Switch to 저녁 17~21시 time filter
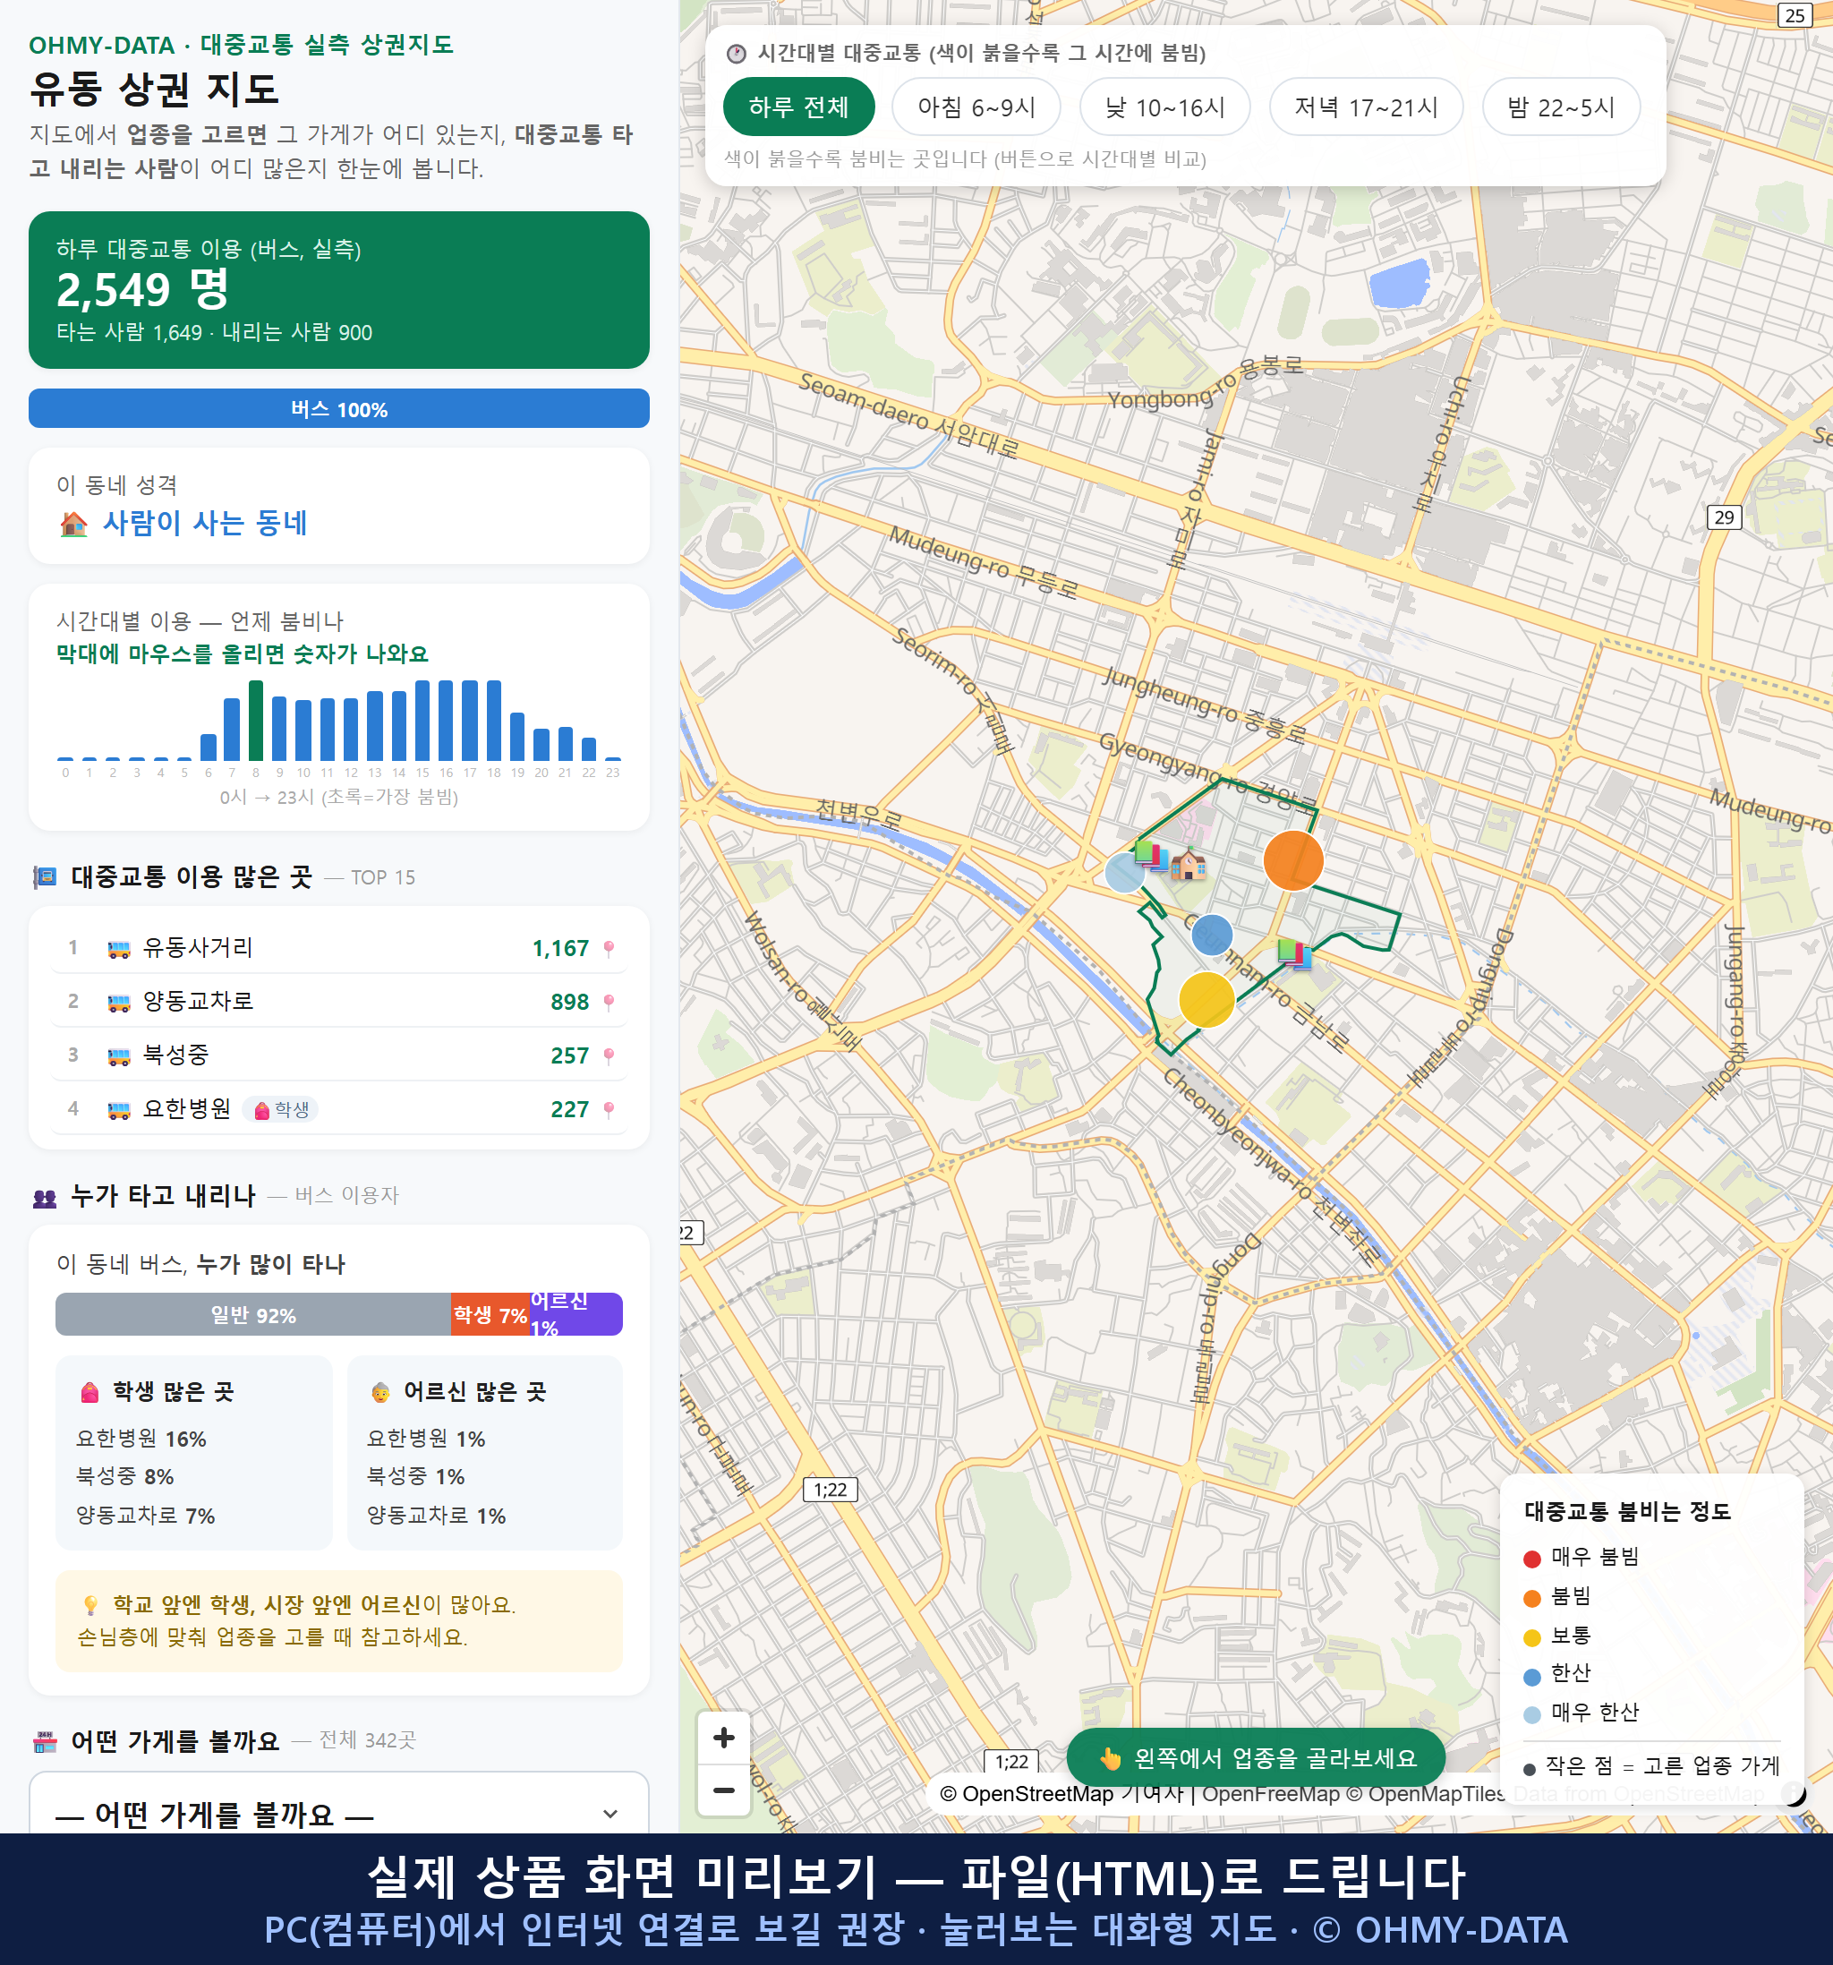 [1366, 107]
